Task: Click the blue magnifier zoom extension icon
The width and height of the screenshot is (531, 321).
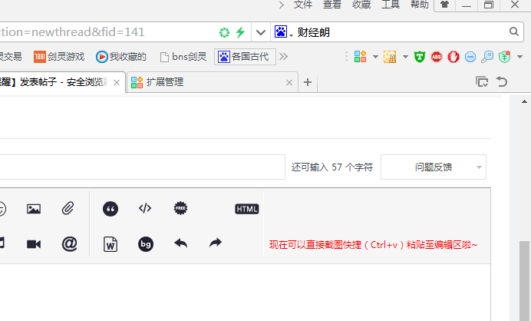Action: pos(487,57)
